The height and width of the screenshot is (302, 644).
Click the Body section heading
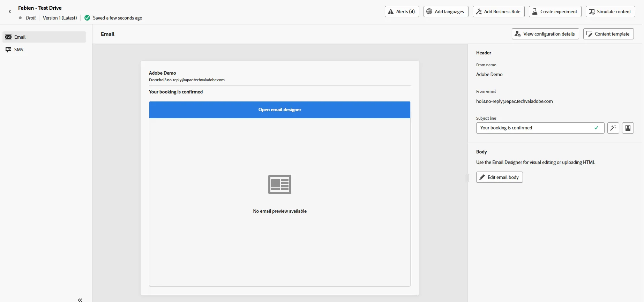point(481,152)
